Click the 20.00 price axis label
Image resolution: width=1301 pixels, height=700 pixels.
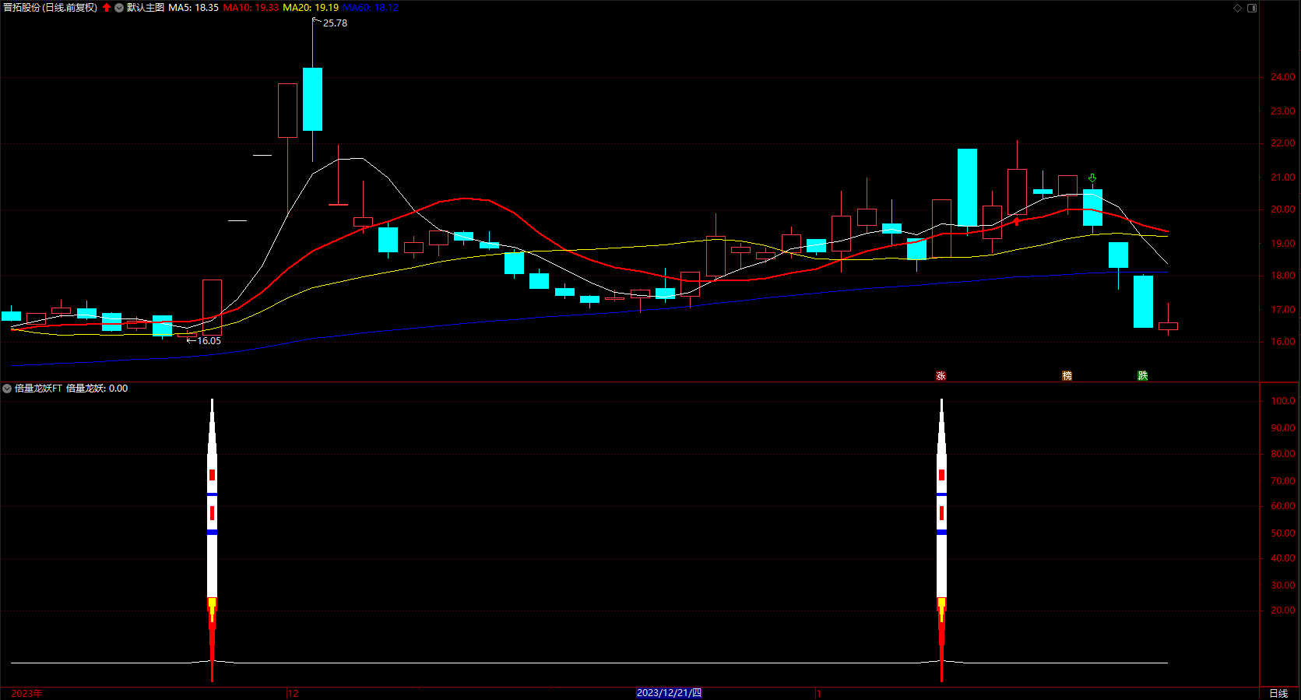point(1283,209)
